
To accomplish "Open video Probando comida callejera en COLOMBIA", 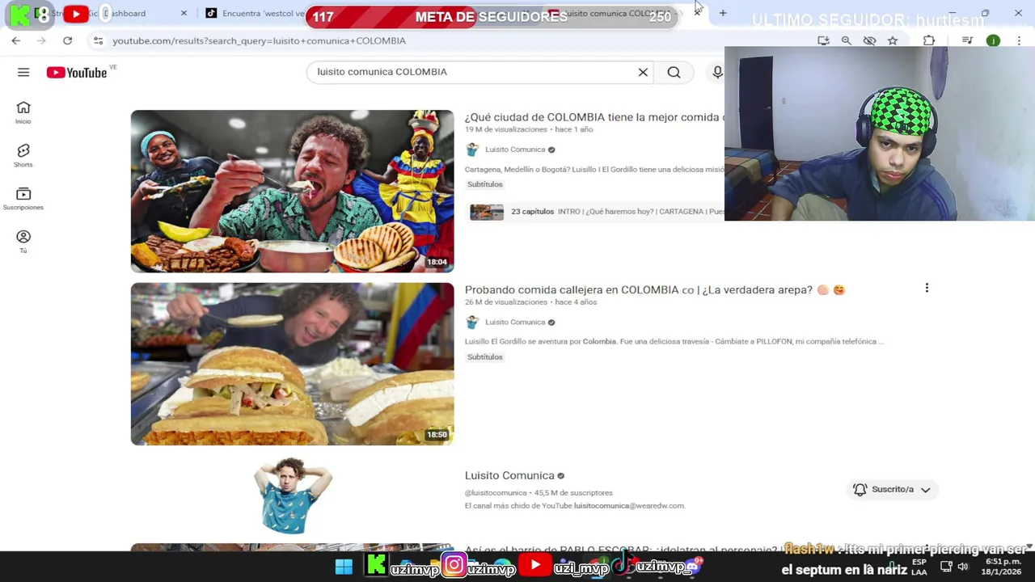I will click(655, 289).
